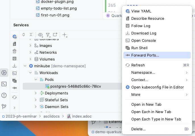
Task: Click Collapse All button in Services toolbar
Action: pos(31,35)
